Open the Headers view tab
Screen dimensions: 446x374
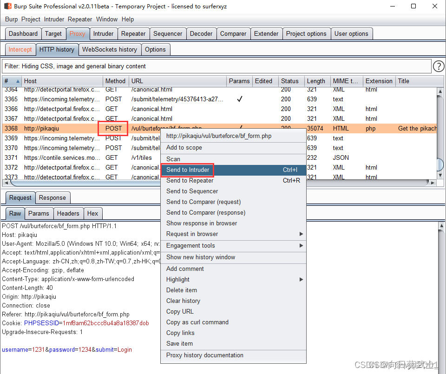point(68,213)
